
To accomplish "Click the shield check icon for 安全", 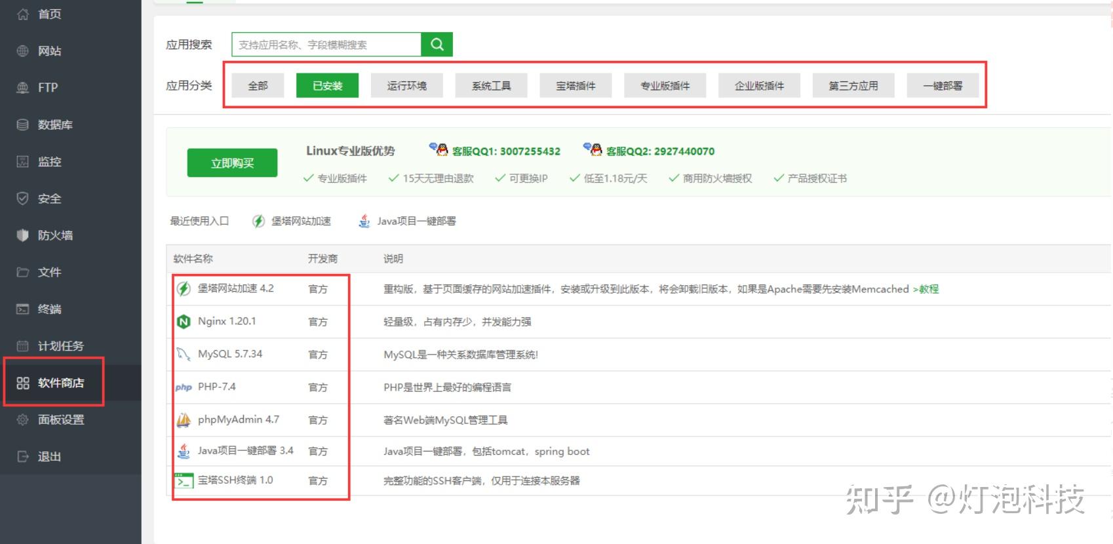I will click(23, 198).
